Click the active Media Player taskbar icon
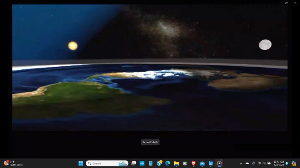The image size is (300, 168). pyautogui.click(x=219, y=163)
